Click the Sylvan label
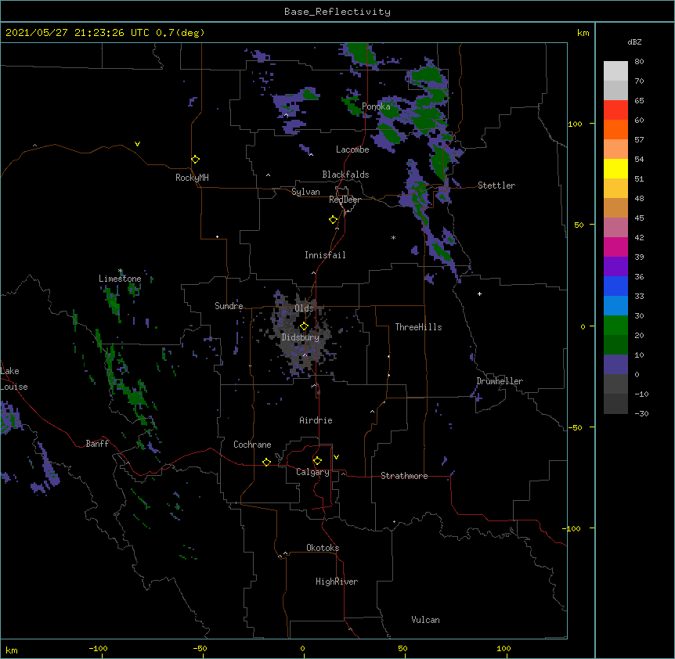Image resolution: width=675 pixels, height=659 pixels. click(305, 192)
